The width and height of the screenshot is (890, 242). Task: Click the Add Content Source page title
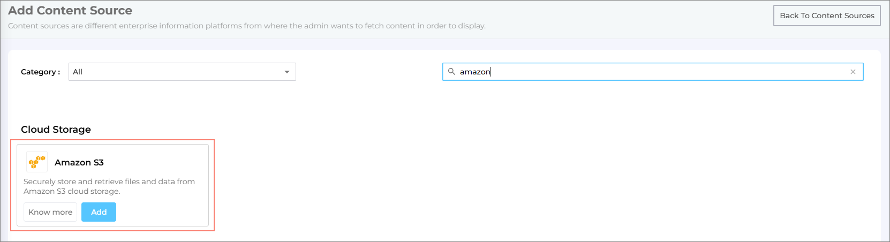pyautogui.click(x=70, y=10)
